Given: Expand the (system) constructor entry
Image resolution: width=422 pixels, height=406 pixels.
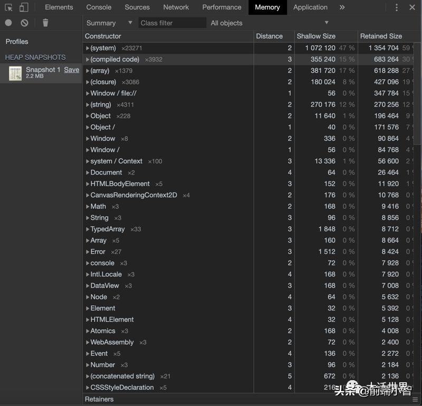Looking at the screenshot, I should pos(89,48).
